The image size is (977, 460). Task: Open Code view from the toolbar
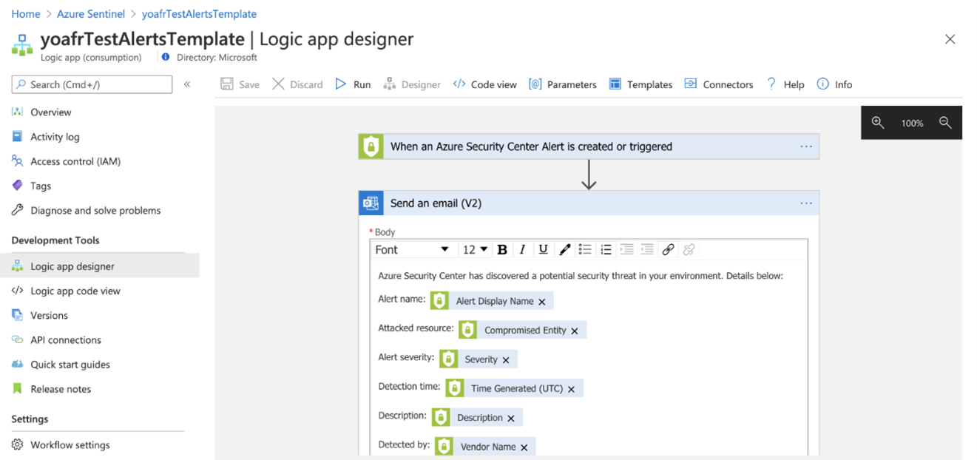coord(484,84)
